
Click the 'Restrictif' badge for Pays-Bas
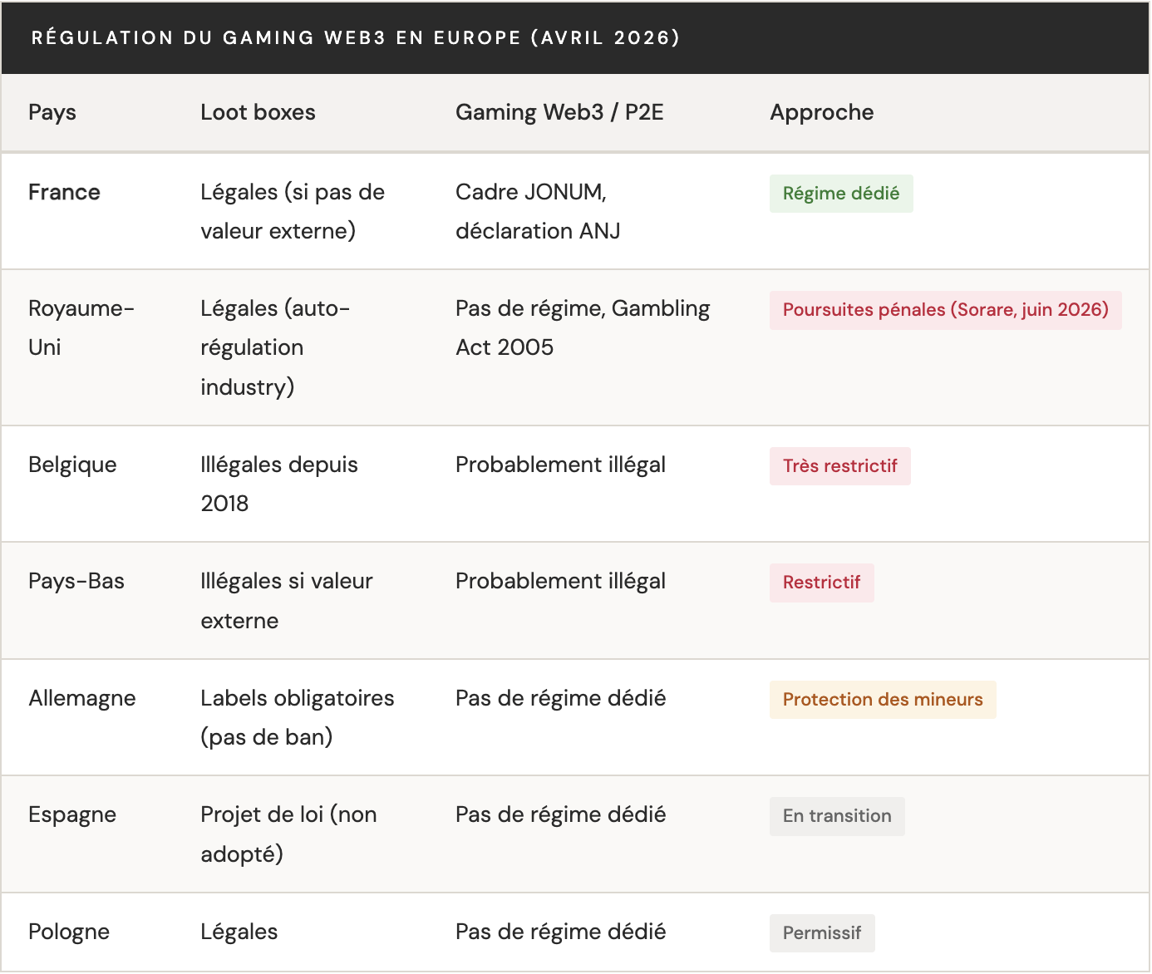tap(821, 583)
